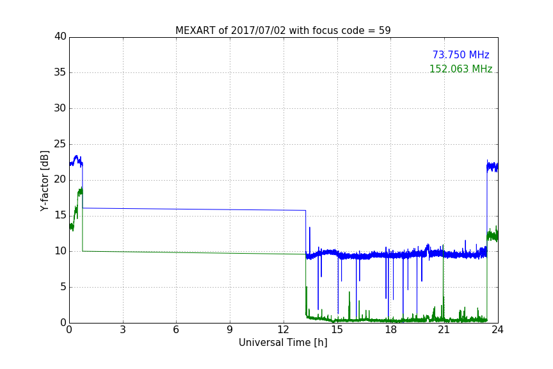Click the 'Y-factor [dB]' axis label
Viewport: 553px width, 369px height.
click(x=44, y=181)
